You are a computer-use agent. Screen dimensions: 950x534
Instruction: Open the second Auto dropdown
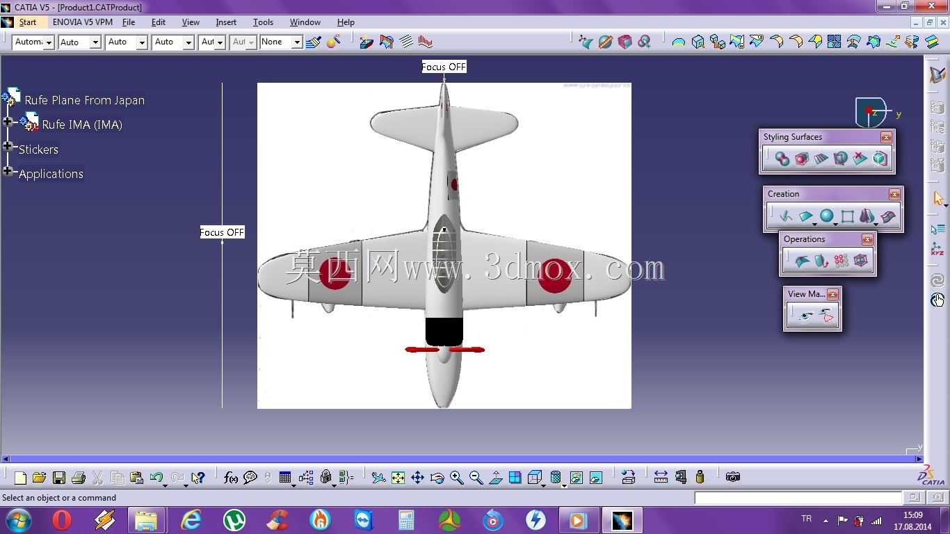(x=142, y=42)
